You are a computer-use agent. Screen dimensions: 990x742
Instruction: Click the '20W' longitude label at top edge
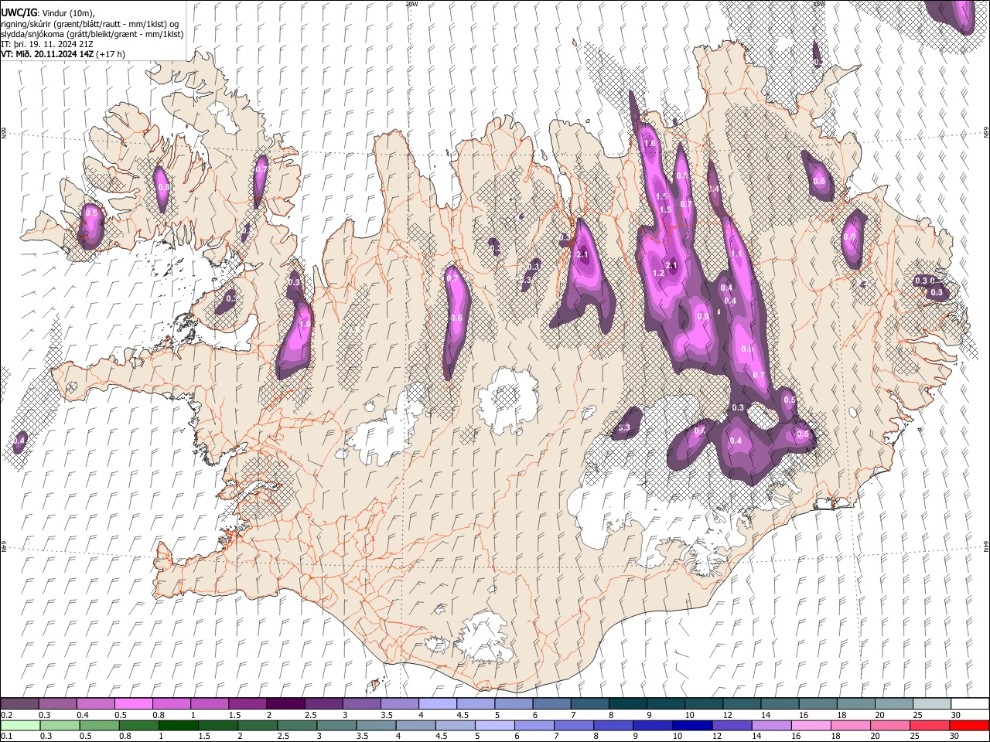pyautogui.click(x=411, y=4)
